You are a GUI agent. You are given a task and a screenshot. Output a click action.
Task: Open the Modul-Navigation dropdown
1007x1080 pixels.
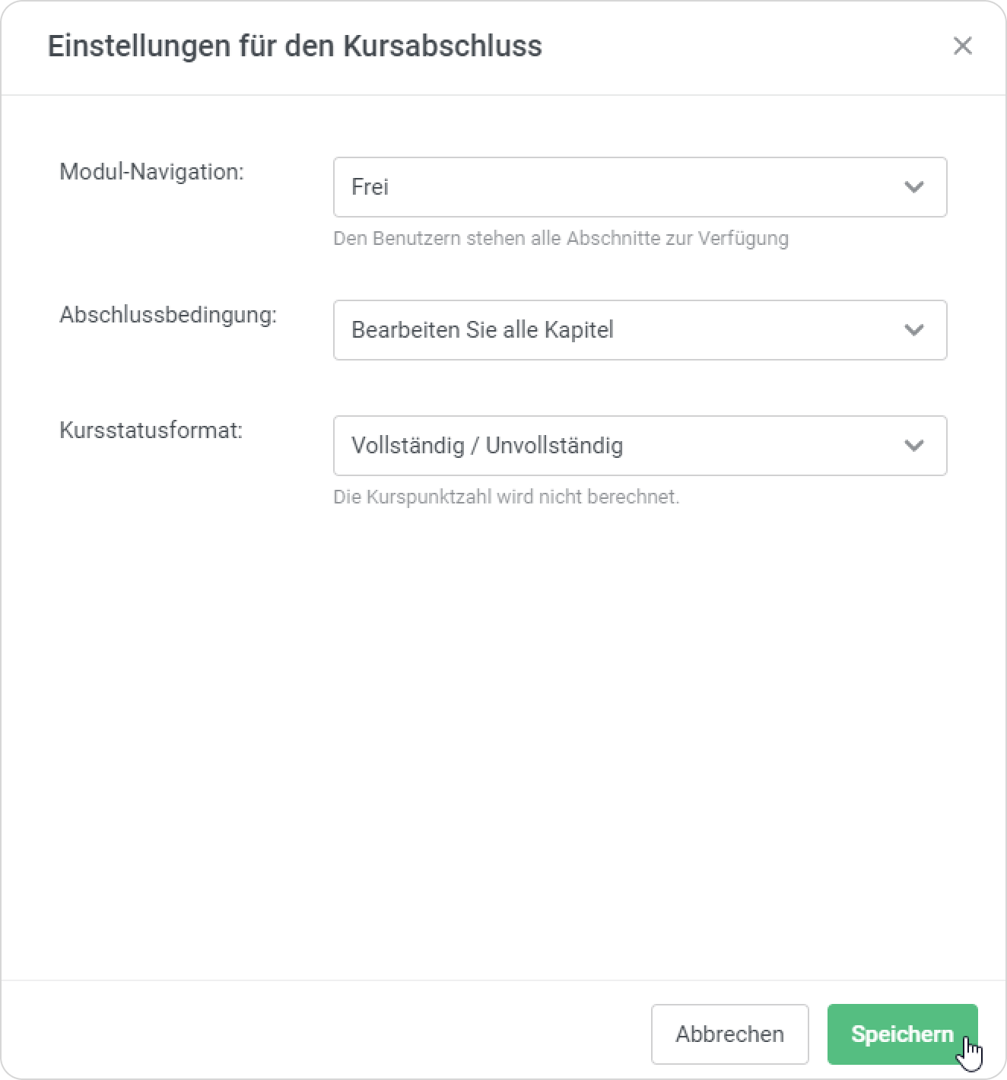click(x=608, y=187)
